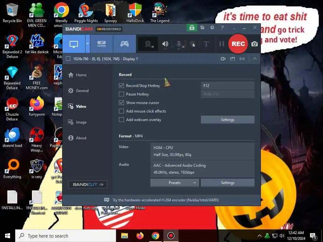Select the Peggle Nights desktop shortcut
323x242 pixels.
coord(86,13)
